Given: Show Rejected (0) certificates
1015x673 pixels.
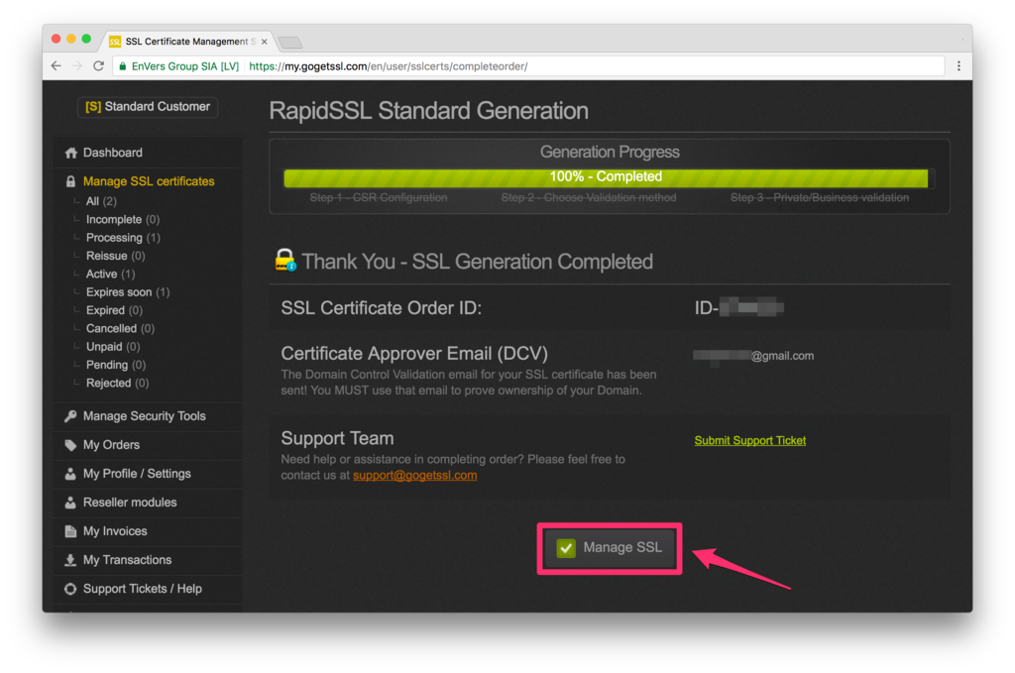Looking at the screenshot, I should (x=117, y=383).
